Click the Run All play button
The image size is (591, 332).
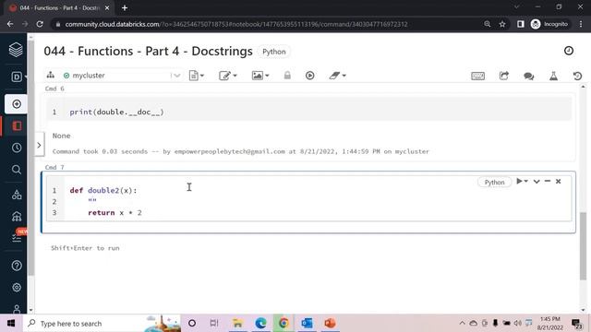(310, 76)
